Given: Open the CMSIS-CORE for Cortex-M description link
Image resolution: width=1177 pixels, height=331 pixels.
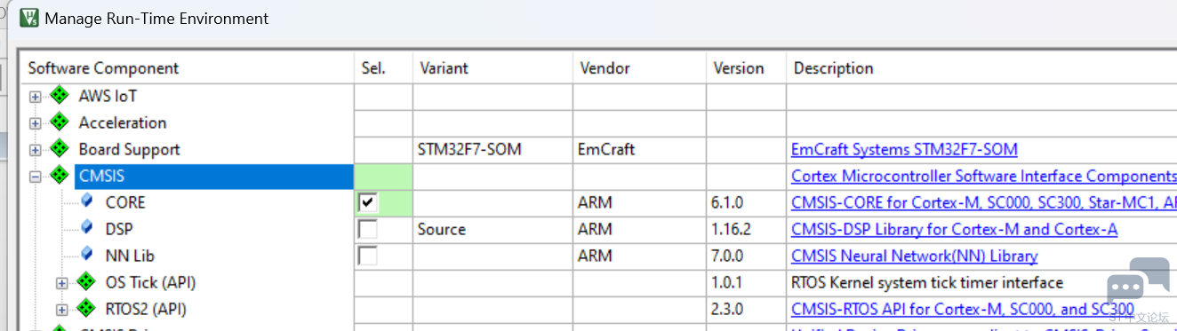Looking at the screenshot, I should point(983,203).
